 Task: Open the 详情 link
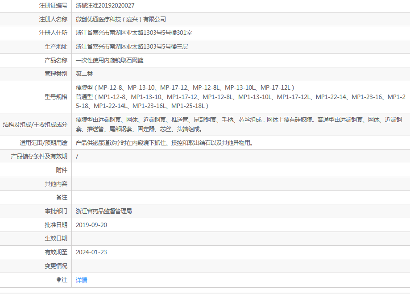tap(81, 280)
